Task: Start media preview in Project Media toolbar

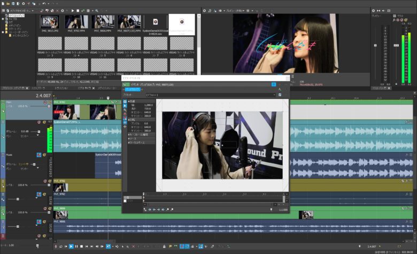Action: [x=73, y=11]
